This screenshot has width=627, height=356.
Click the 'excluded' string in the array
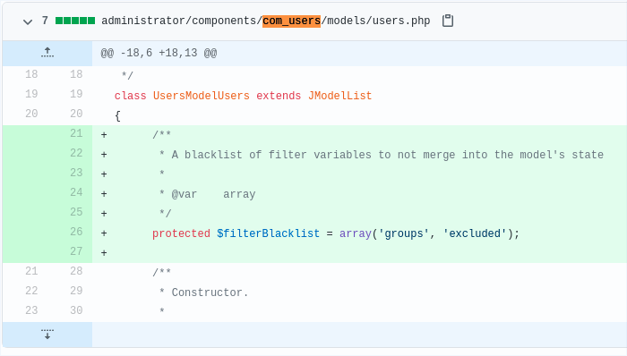[475, 233]
